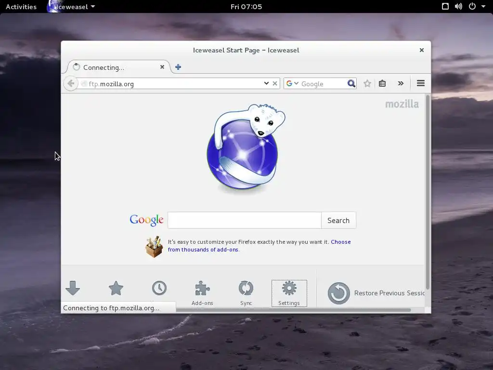Open the address bar history dropdown arrow
This screenshot has width=493, height=370.
click(266, 83)
